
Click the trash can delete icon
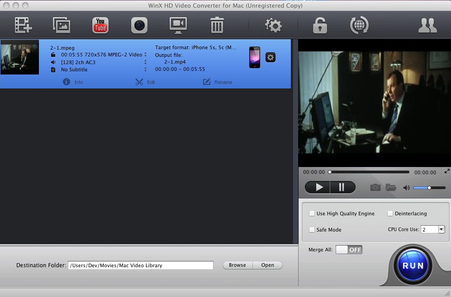point(217,25)
